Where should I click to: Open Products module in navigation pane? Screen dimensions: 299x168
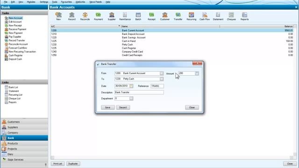[24, 143]
